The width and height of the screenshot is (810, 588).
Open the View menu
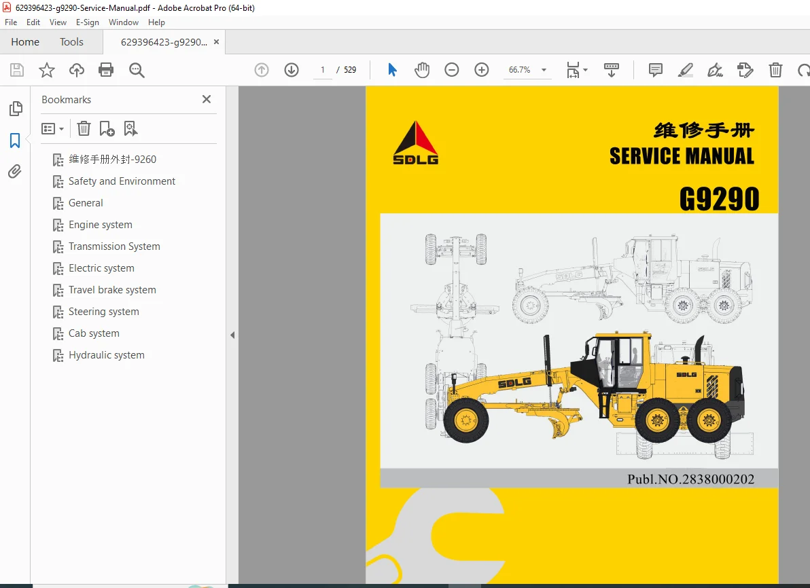pos(58,22)
